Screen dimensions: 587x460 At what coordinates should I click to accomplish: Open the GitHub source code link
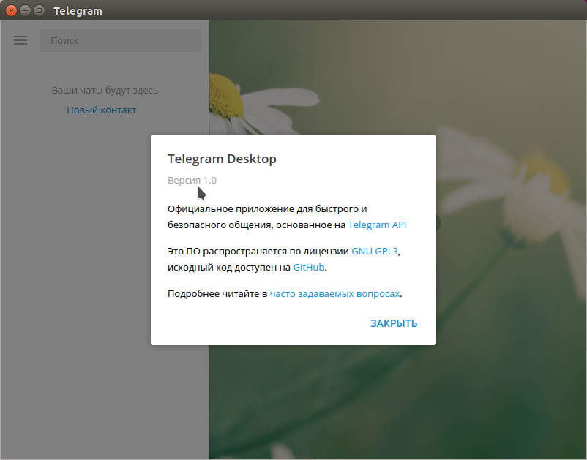coord(308,268)
